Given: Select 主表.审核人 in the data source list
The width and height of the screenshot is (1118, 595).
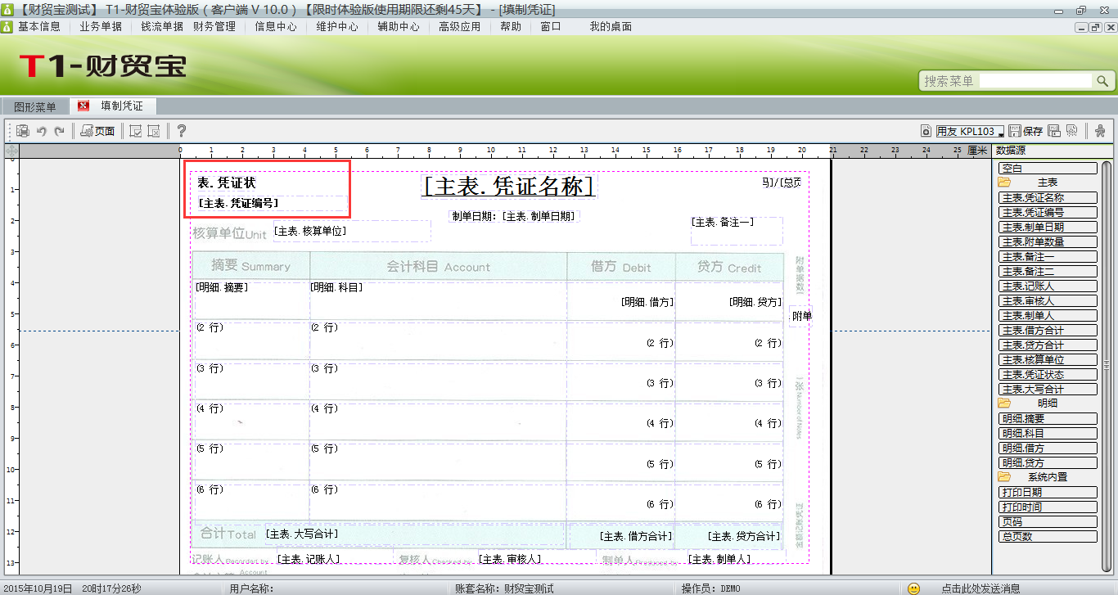Looking at the screenshot, I should point(1048,300).
